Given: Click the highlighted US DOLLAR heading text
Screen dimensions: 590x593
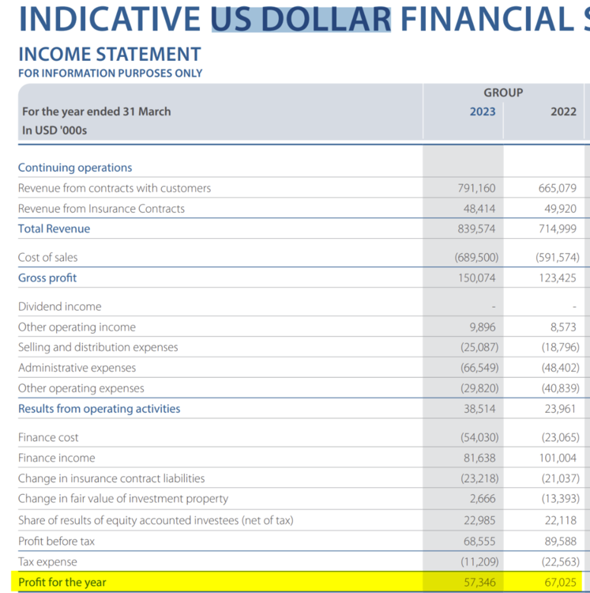Looking at the screenshot, I should (301, 19).
